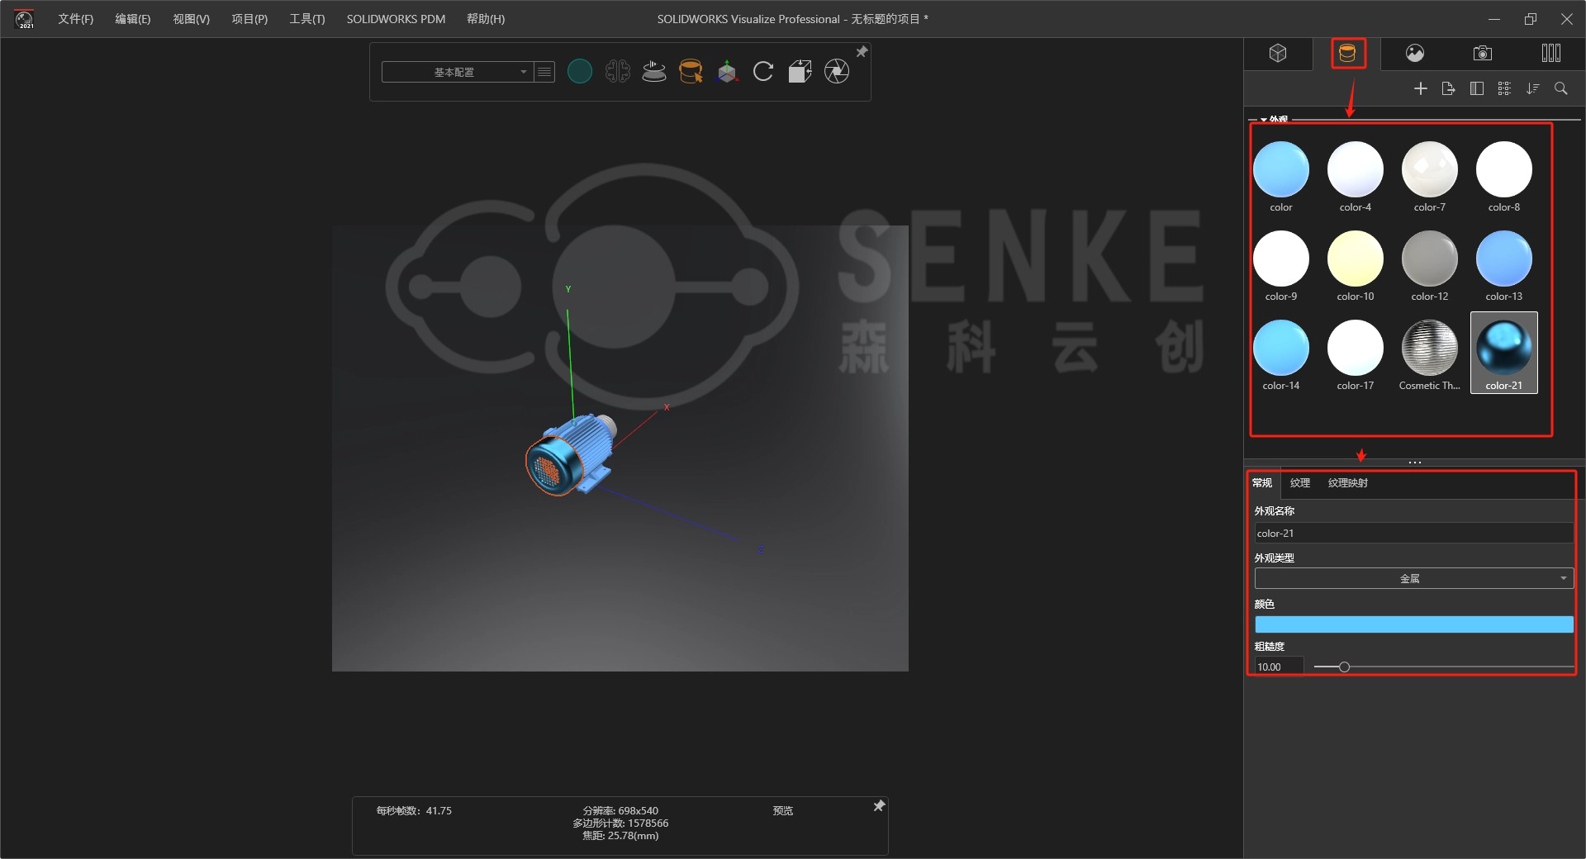Open the Appearances paint bucket tab
The height and width of the screenshot is (859, 1586).
(x=1347, y=54)
